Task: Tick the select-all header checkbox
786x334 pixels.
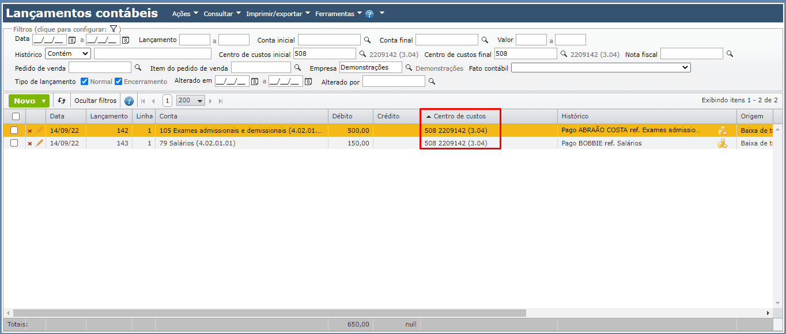Action: tap(15, 116)
